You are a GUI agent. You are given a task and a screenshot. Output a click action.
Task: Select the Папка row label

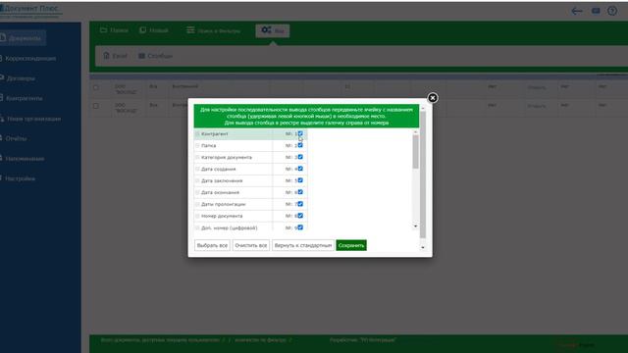point(209,146)
